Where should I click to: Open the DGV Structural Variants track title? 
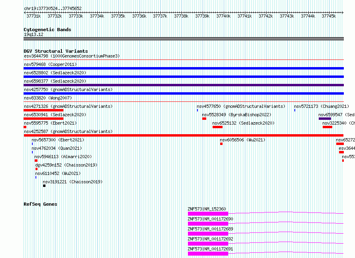coord(56,51)
